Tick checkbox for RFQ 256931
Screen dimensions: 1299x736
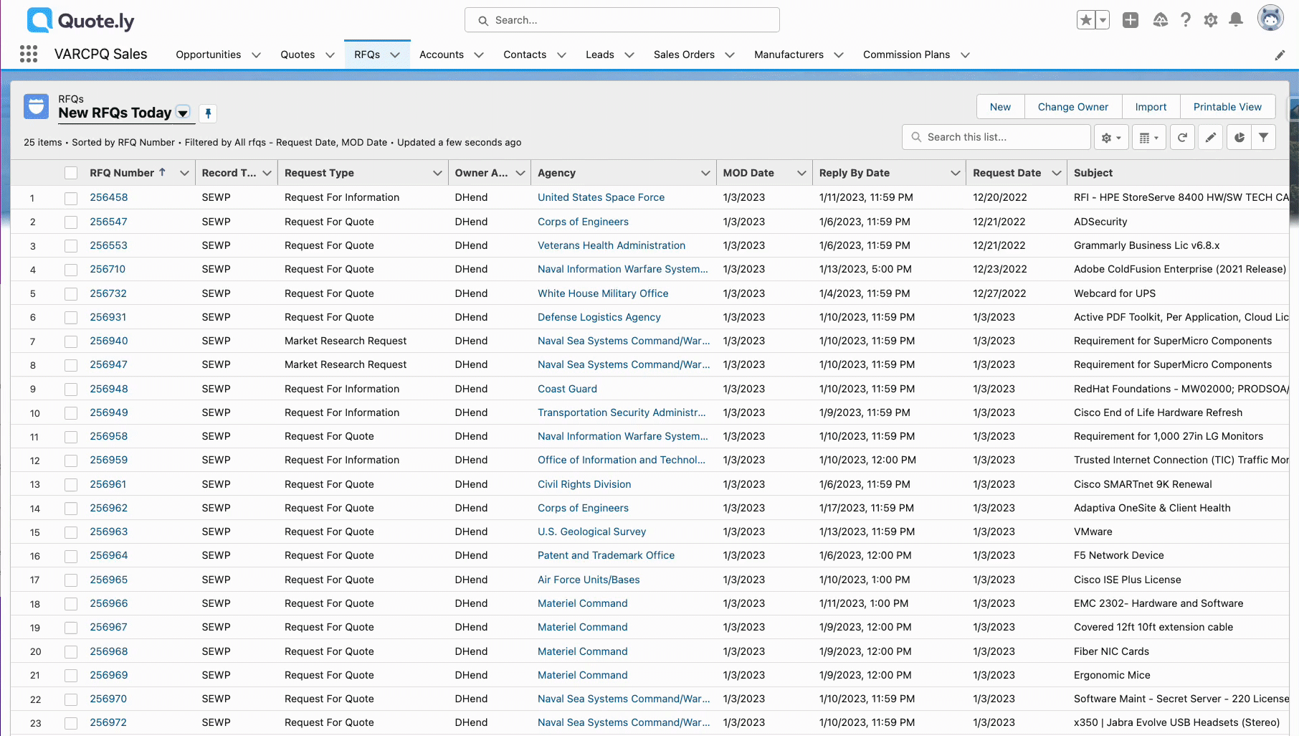point(71,318)
